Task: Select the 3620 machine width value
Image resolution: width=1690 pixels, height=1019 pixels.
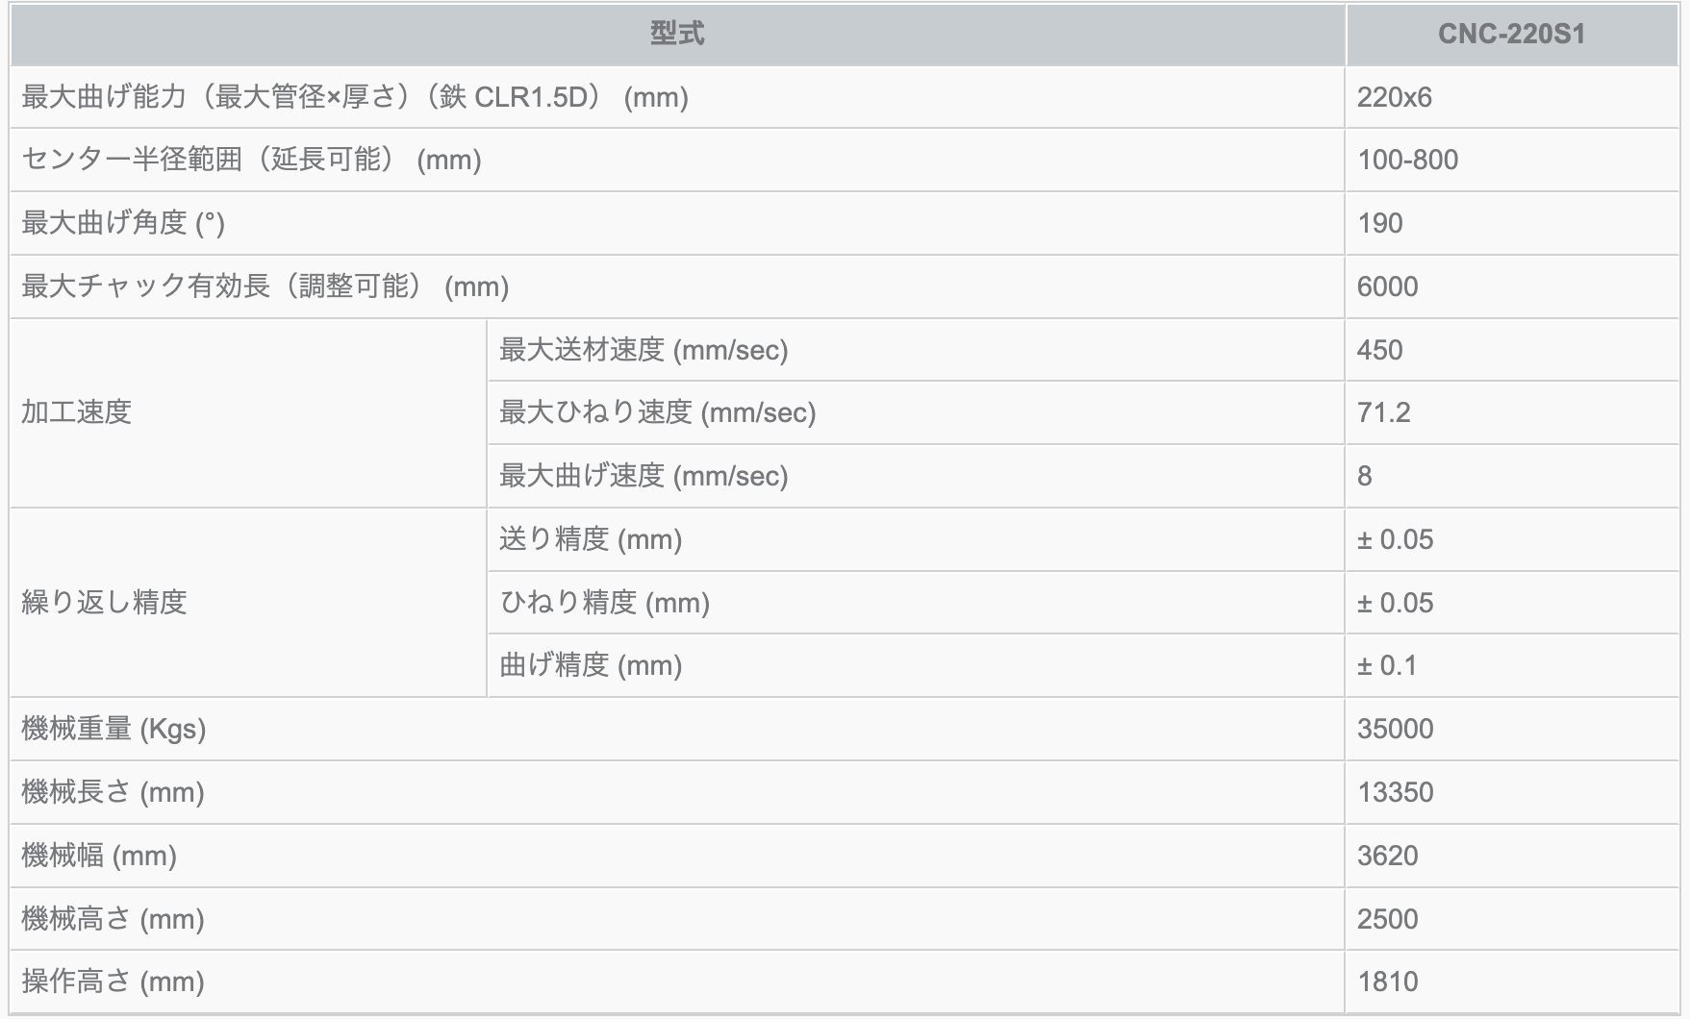Action: point(1387,856)
